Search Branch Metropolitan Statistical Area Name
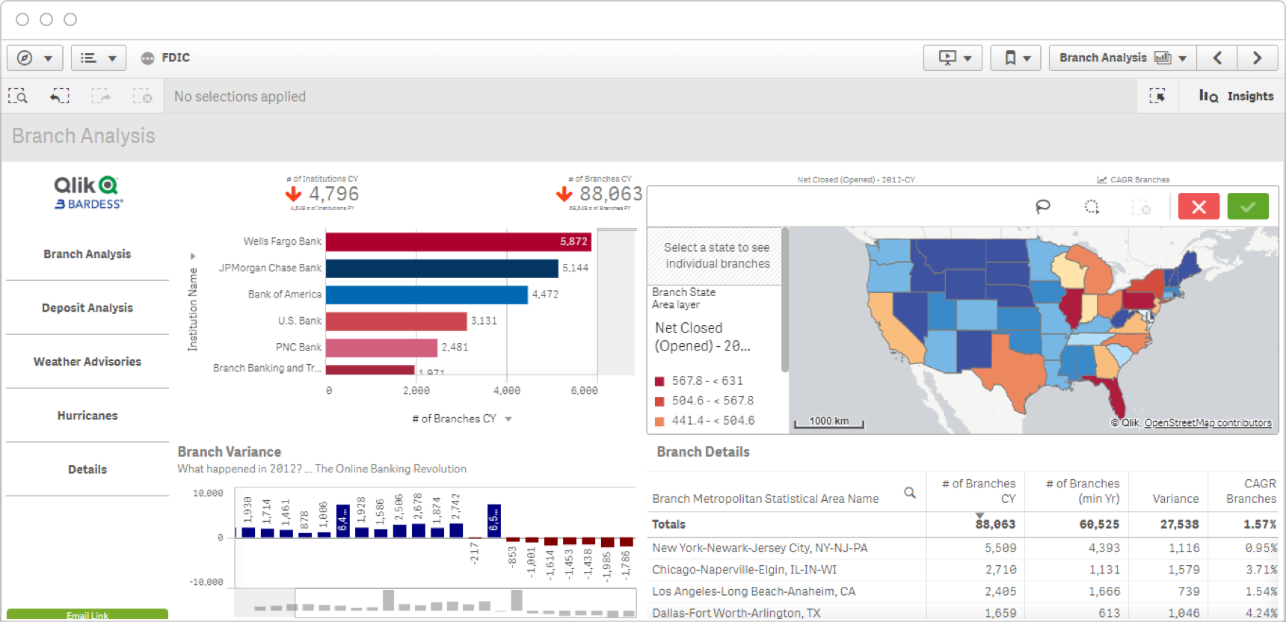Image resolution: width=1286 pixels, height=622 pixels. [910, 493]
